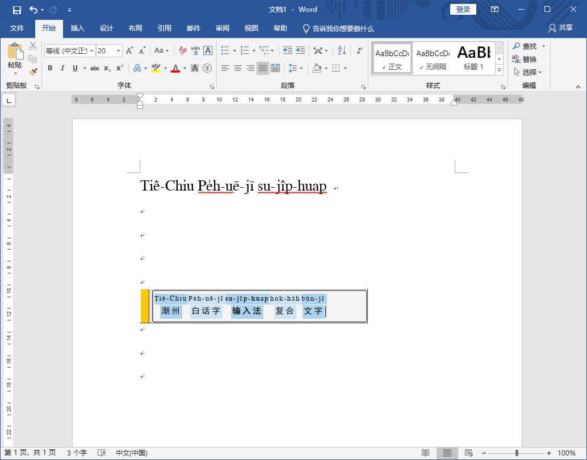The image size is (587, 460).
Task: Click the 登录 (Sign in) button
Action: coord(463,10)
